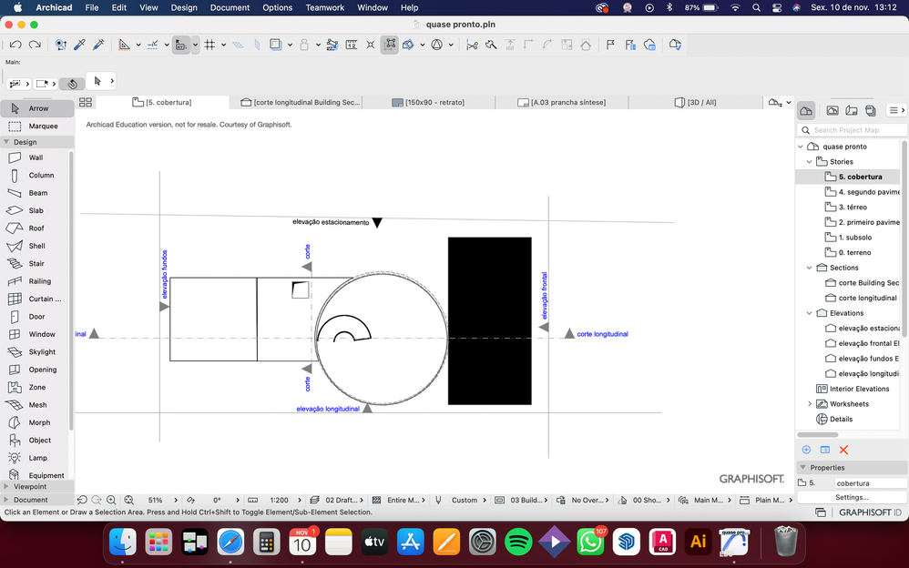Expand the Worksheets folder
The image size is (909, 568).
(809, 404)
